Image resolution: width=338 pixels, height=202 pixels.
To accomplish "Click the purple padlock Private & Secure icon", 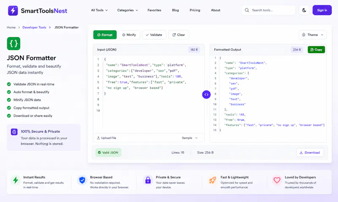I will pyautogui.click(x=148, y=180).
